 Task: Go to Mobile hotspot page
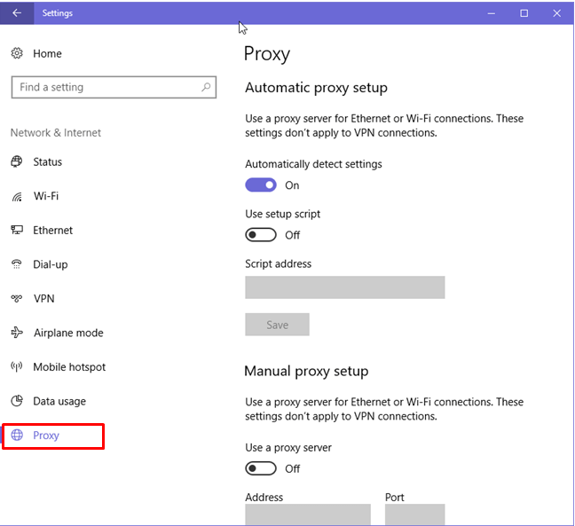[69, 367]
